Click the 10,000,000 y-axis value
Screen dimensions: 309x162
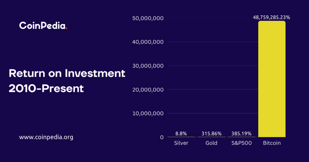(148, 114)
